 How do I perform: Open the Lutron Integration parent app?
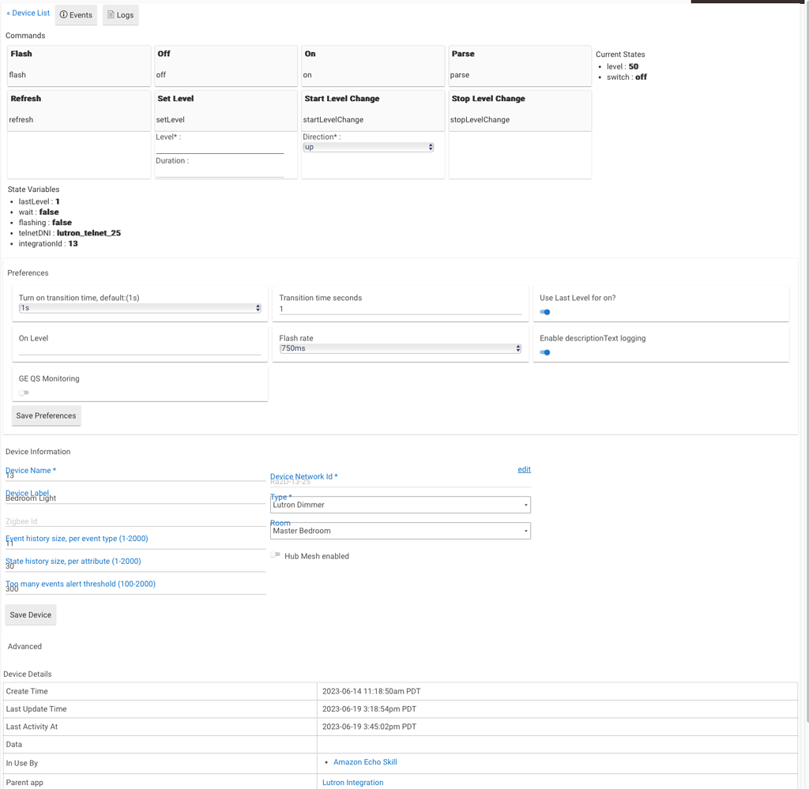352,782
